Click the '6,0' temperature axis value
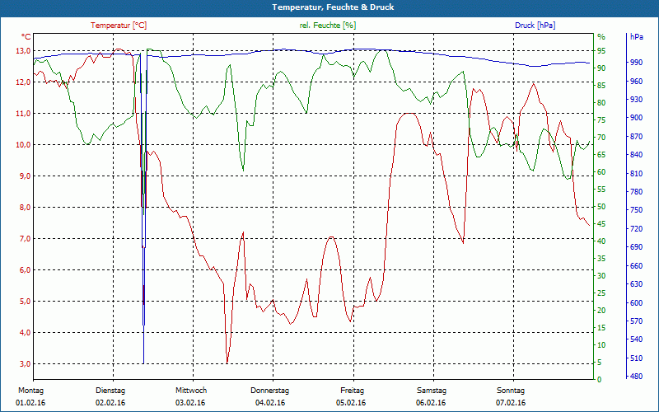Viewport: 659px width, 412px height. point(25,270)
